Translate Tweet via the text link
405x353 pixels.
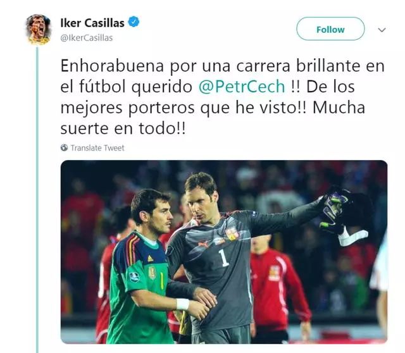[x=97, y=147]
